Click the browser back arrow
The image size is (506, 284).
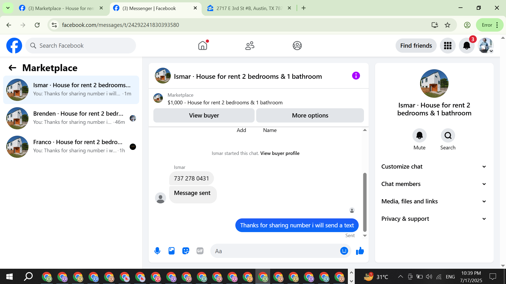9,25
